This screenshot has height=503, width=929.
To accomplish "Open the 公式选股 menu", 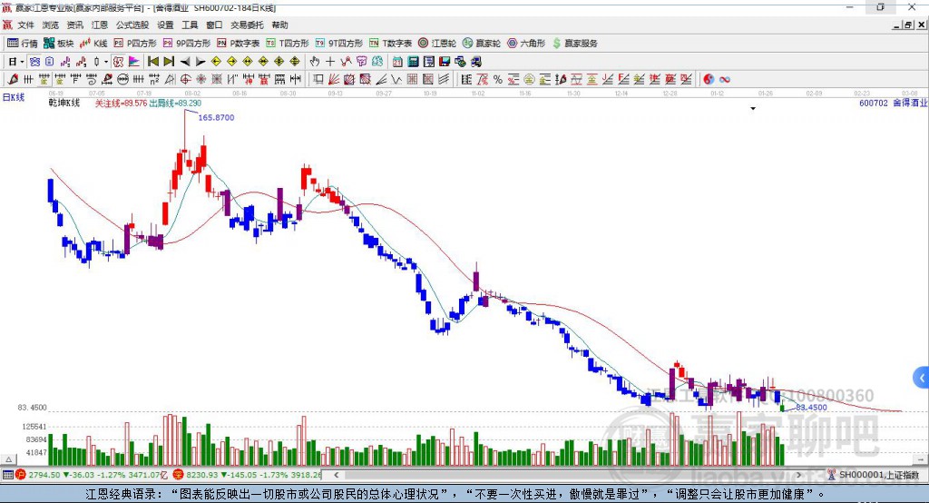I will pyautogui.click(x=132, y=25).
